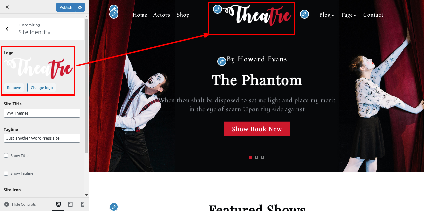
Task: Go back using the left chevron arrow
Action: coord(7,29)
